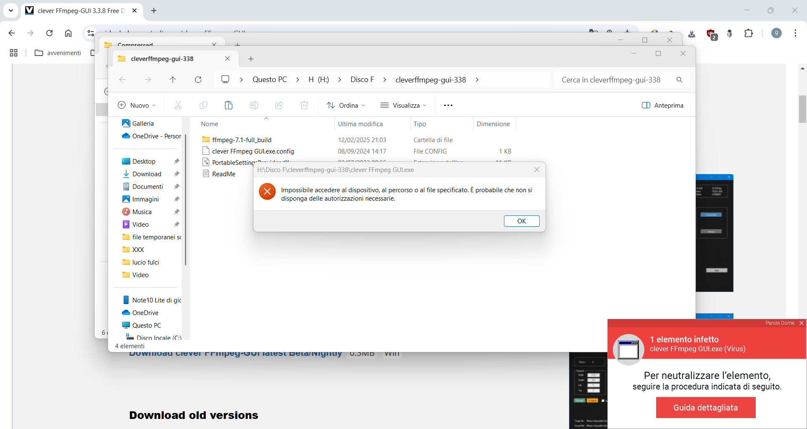Open the avvenimenti bookmarks folder
This screenshot has height=429, width=807.
pyautogui.click(x=58, y=53)
